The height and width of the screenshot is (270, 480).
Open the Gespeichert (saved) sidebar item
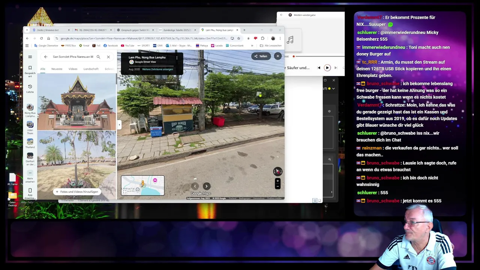click(x=30, y=71)
